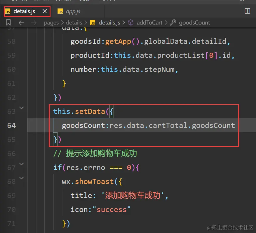
Task: Click on setData in line 63
Action: 90,112
